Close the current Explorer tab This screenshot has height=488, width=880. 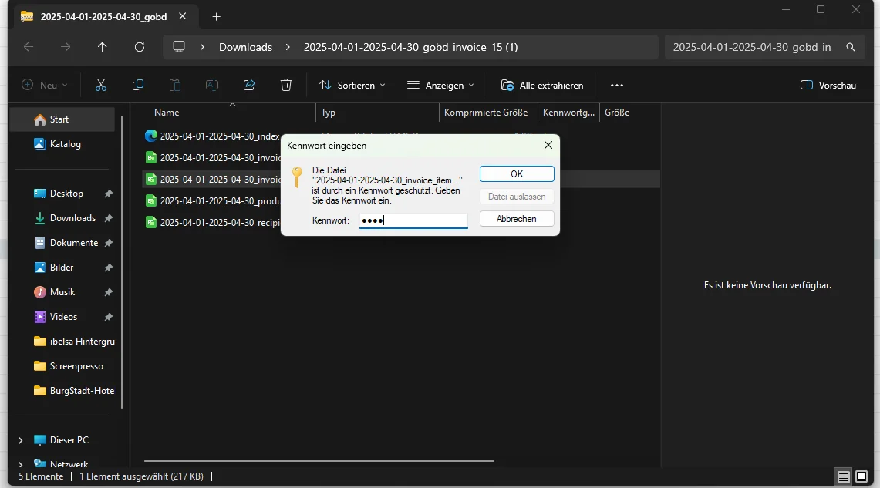[182, 16]
